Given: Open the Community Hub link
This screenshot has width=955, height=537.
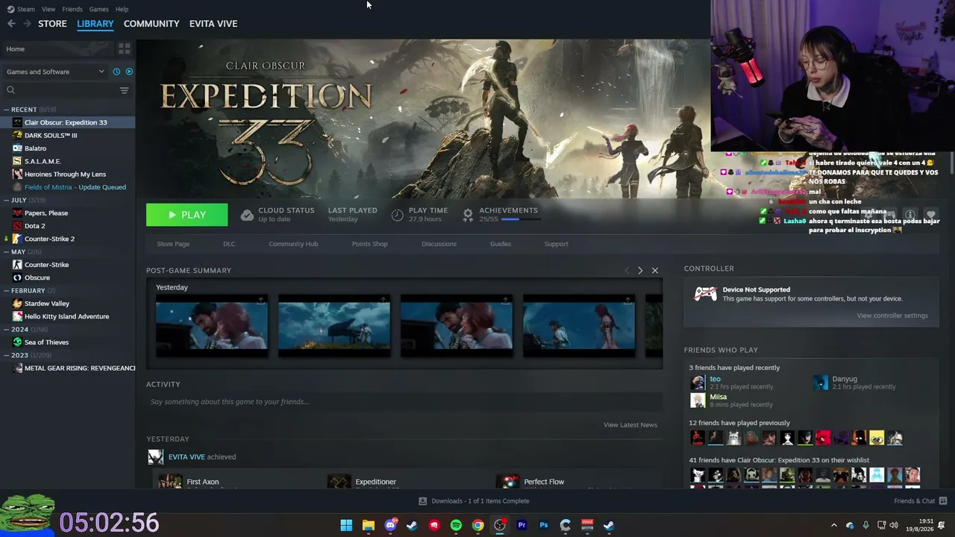Looking at the screenshot, I should [x=293, y=244].
